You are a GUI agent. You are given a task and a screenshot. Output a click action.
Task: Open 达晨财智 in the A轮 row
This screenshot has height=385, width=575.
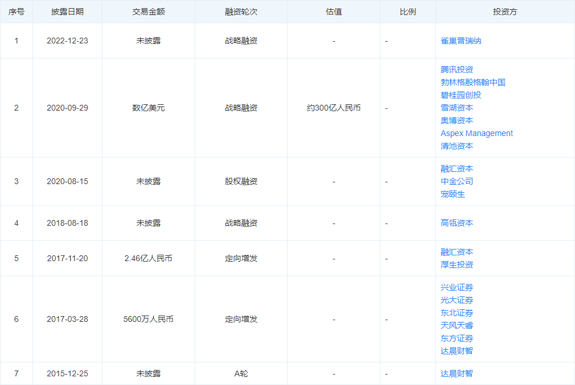tap(456, 373)
